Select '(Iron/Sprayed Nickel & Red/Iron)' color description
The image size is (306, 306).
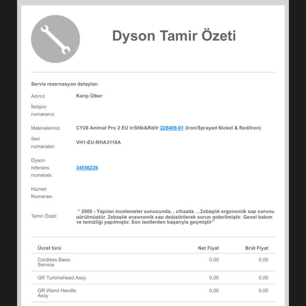click(x=223, y=128)
